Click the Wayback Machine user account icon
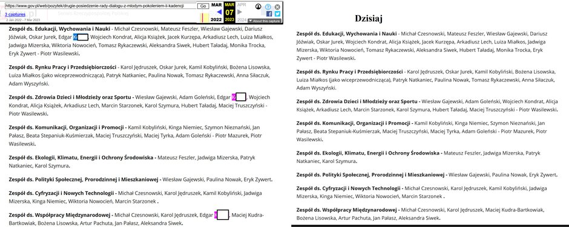 click(258, 7)
